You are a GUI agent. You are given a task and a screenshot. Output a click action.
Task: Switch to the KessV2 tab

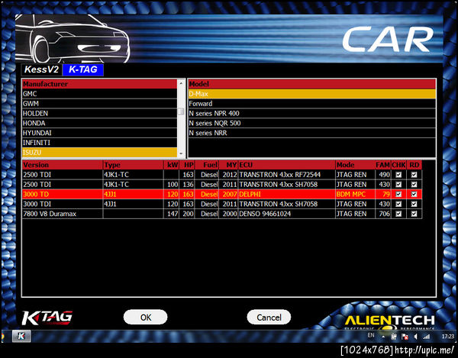41,69
